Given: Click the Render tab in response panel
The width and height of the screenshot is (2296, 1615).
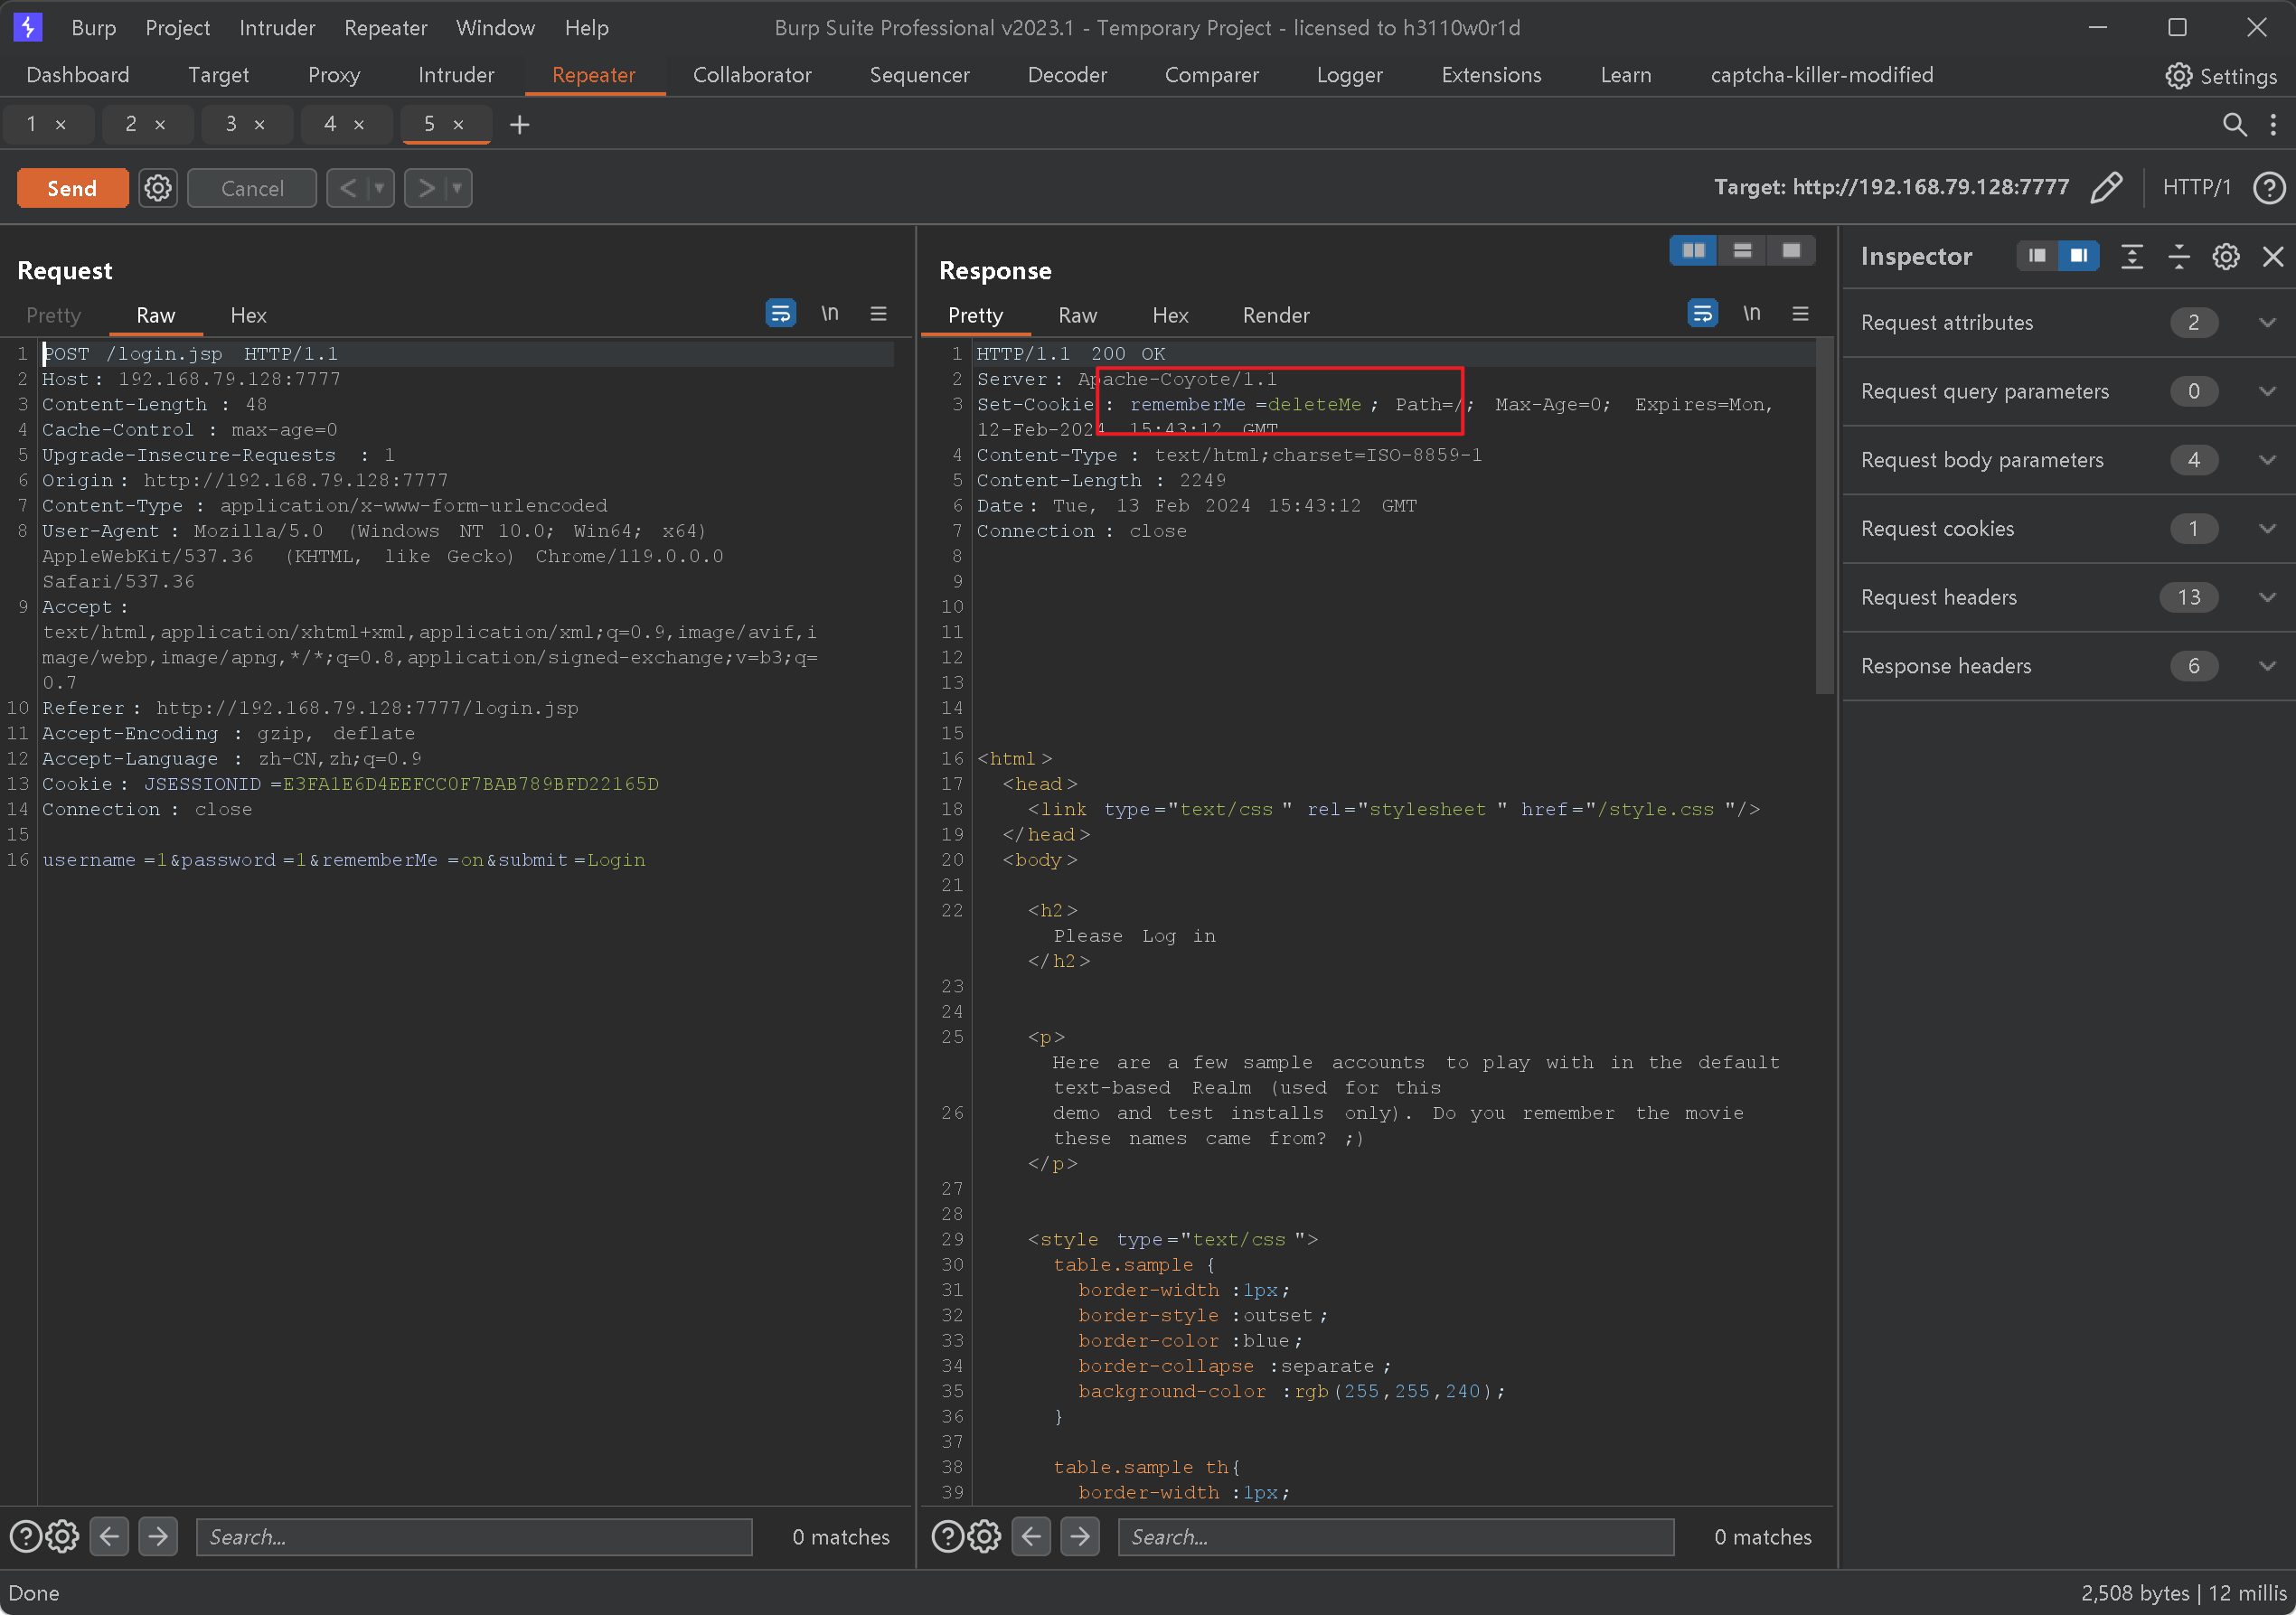Looking at the screenshot, I should 1274,315.
